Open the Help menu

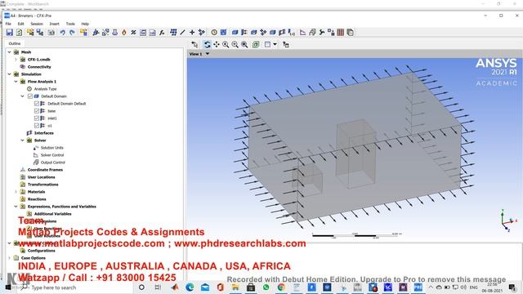click(x=85, y=24)
